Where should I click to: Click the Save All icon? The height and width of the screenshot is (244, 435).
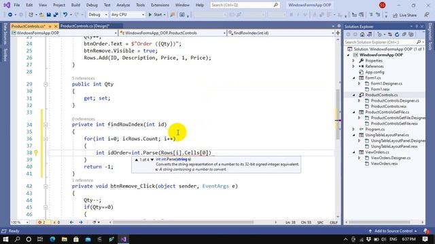56,15
